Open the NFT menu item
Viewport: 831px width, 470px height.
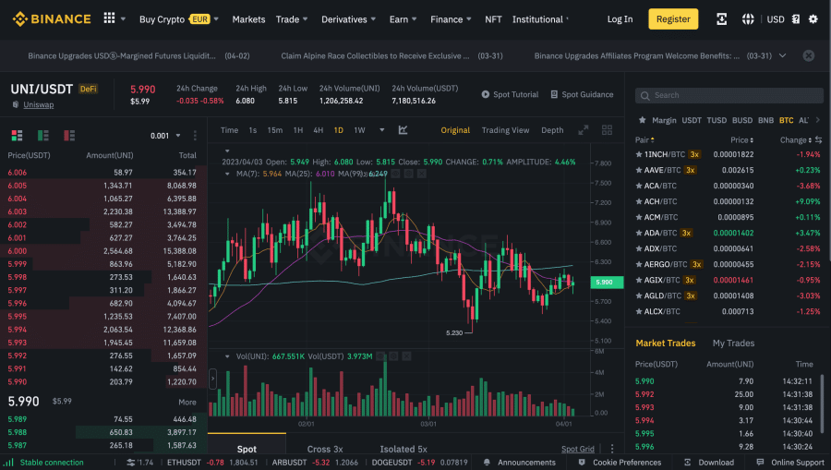[x=493, y=19]
